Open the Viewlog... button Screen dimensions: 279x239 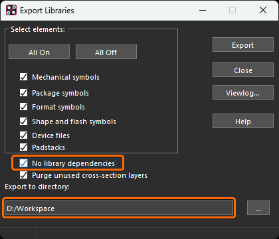click(243, 92)
